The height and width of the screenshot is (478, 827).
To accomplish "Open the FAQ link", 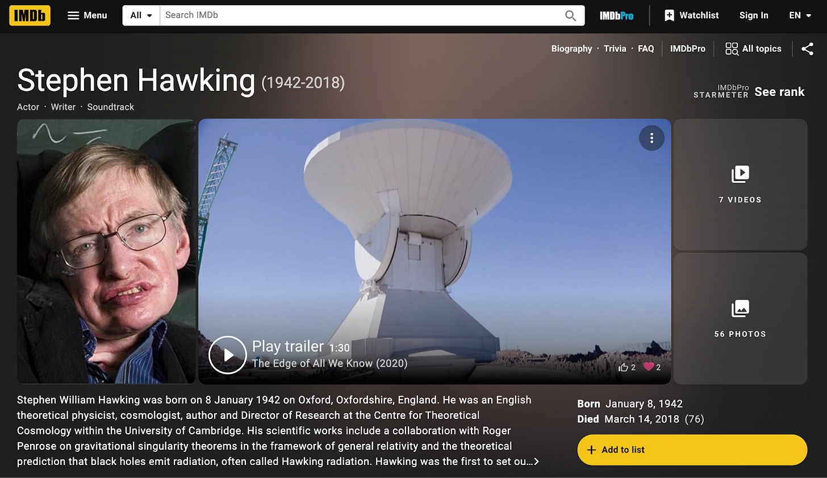I will pyautogui.click(x=646, y=49).
